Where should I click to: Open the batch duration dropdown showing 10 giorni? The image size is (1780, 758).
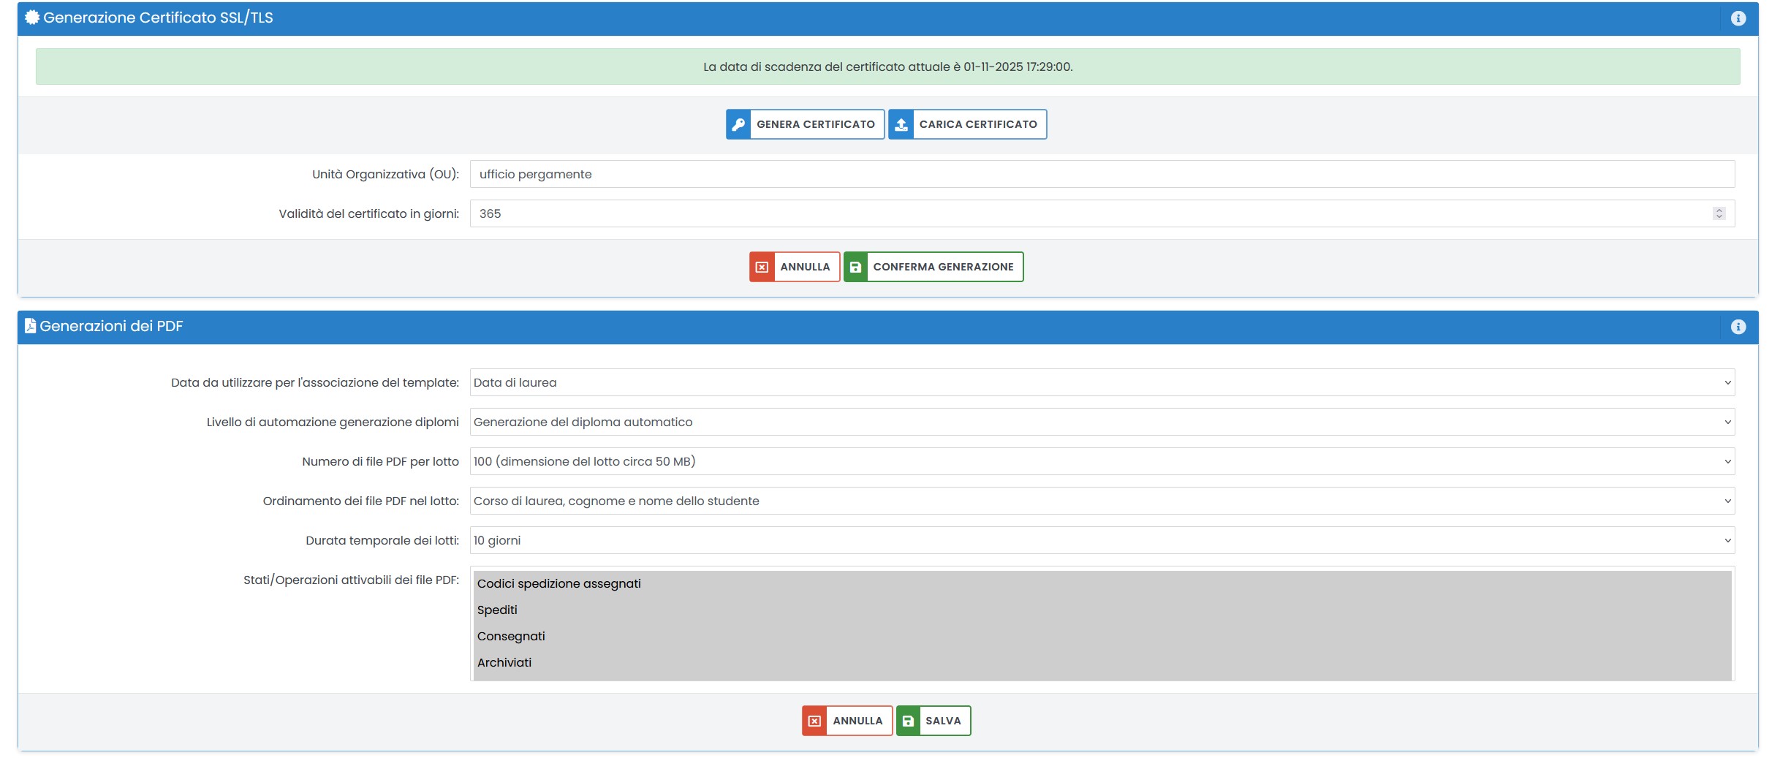pos(1102,540)
